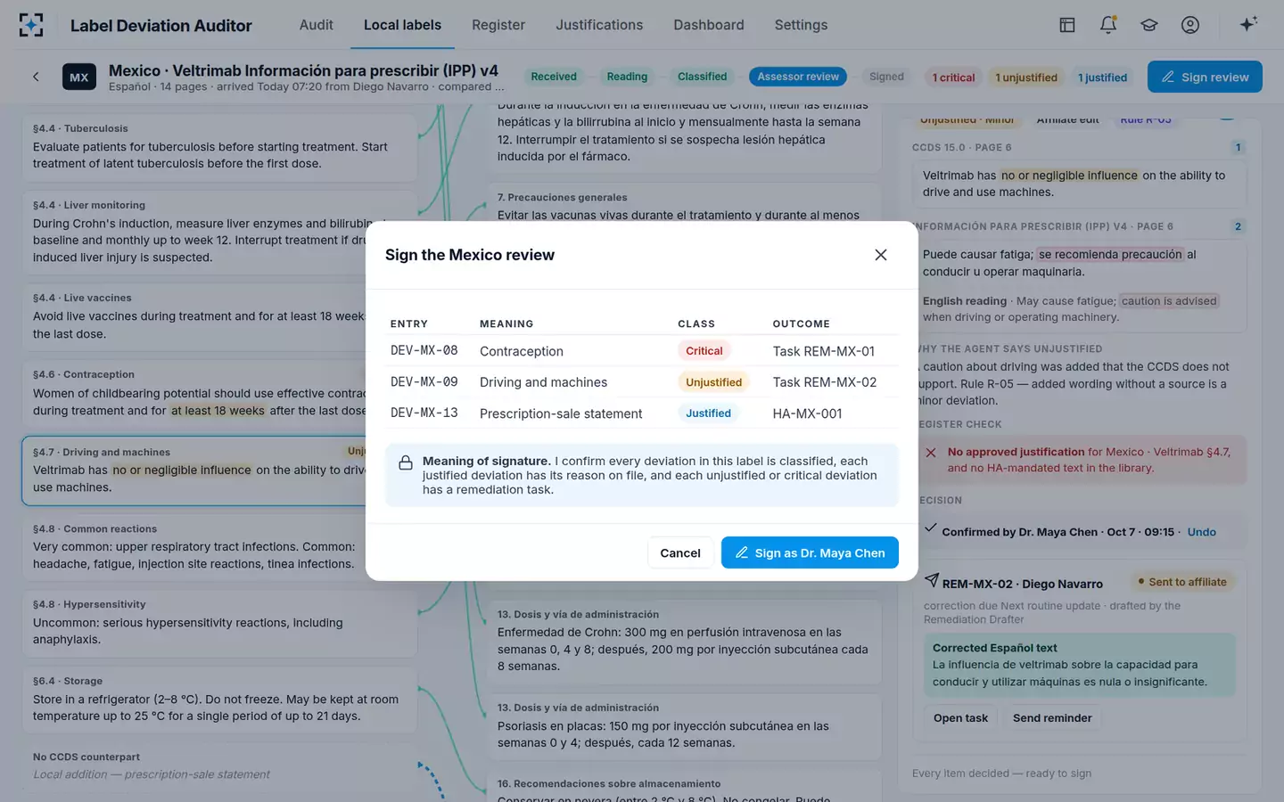Open the notifications bell

click(1108, 25)
